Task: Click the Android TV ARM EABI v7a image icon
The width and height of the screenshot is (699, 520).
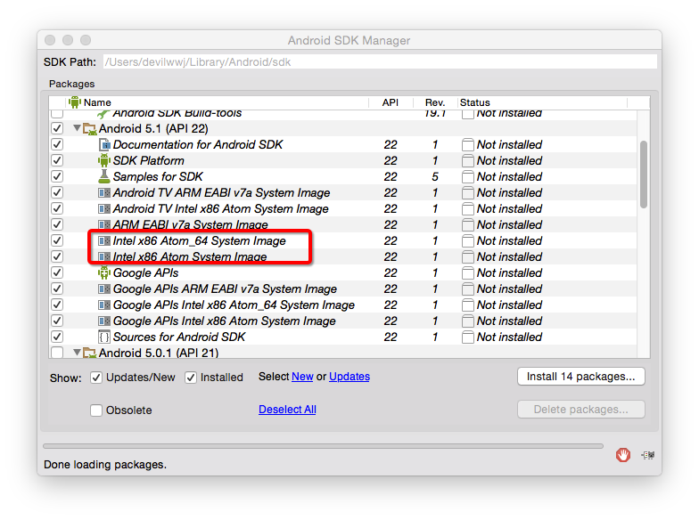Action: [x=103, y=192]
